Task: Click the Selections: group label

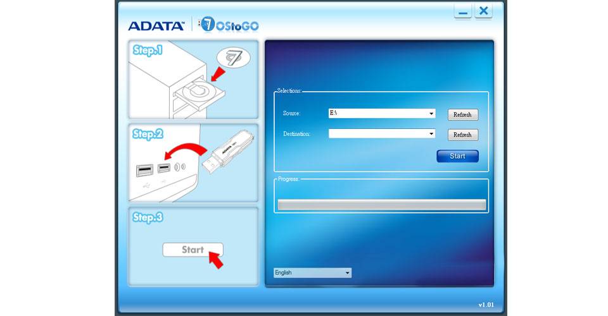Action: coord(289,91)
